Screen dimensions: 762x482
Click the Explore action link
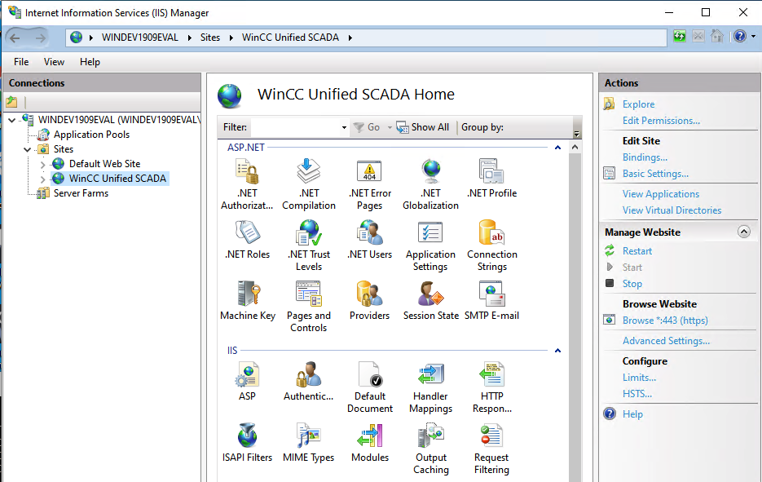(638, 104)
